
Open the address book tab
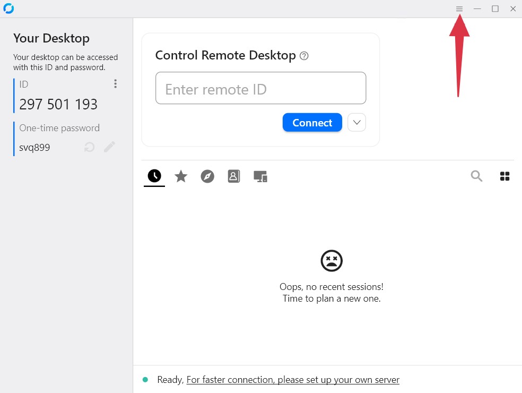click(233, 176)
